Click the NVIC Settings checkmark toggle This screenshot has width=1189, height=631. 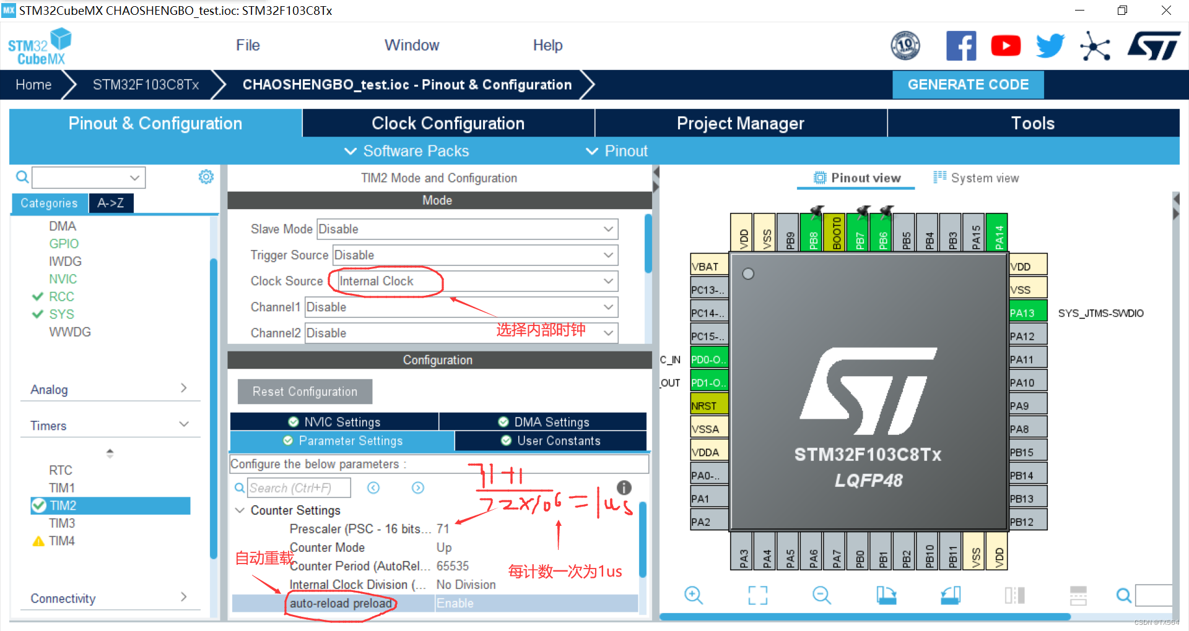[x=294, y=421]
